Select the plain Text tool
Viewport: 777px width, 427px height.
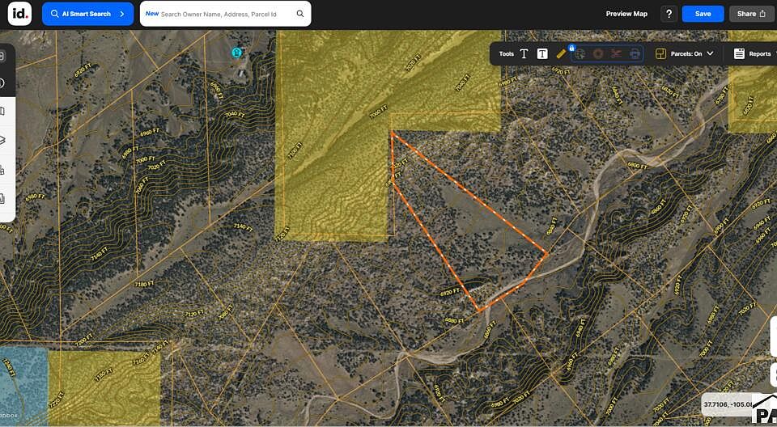(524, 53)
